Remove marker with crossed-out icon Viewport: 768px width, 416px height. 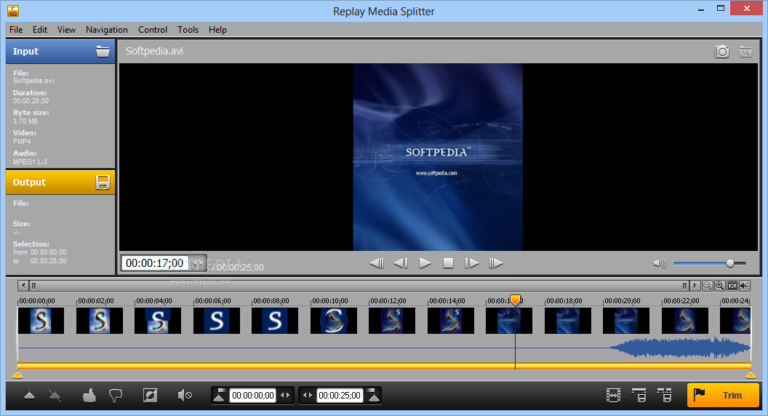(x=55, y=395)
